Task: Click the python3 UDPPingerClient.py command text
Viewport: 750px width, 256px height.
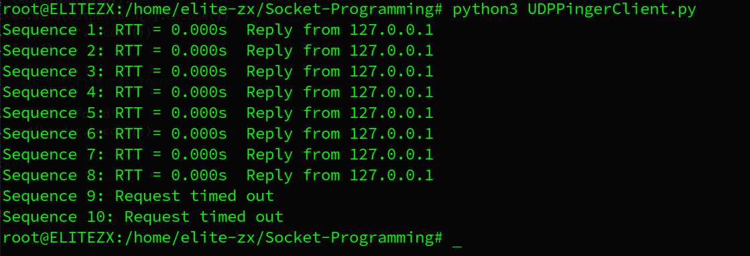Action: (x=574, y=10)
